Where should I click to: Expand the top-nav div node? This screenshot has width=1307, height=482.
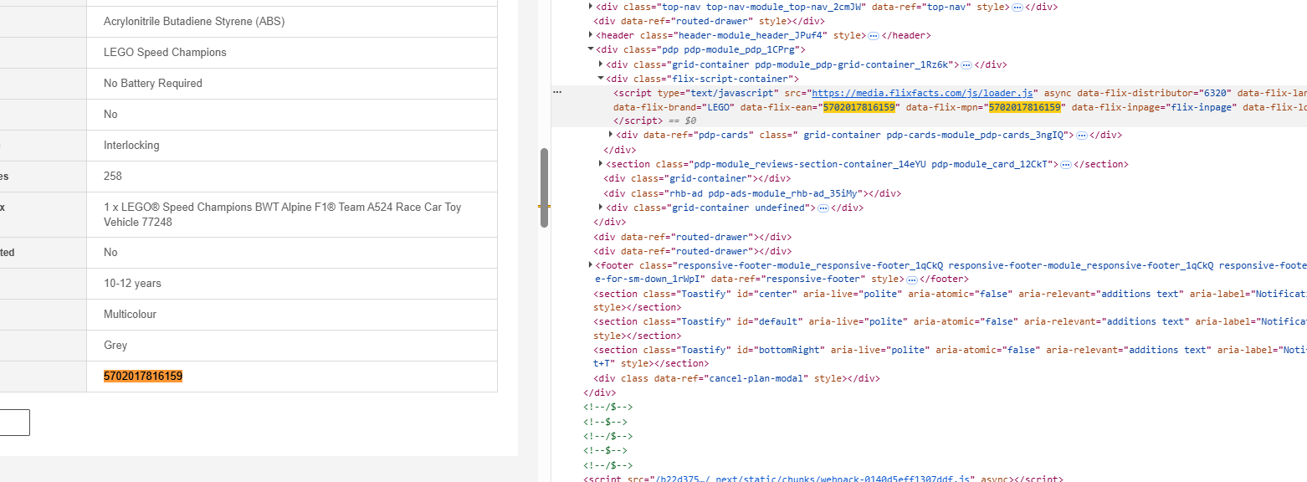click(x=592, y=7)
